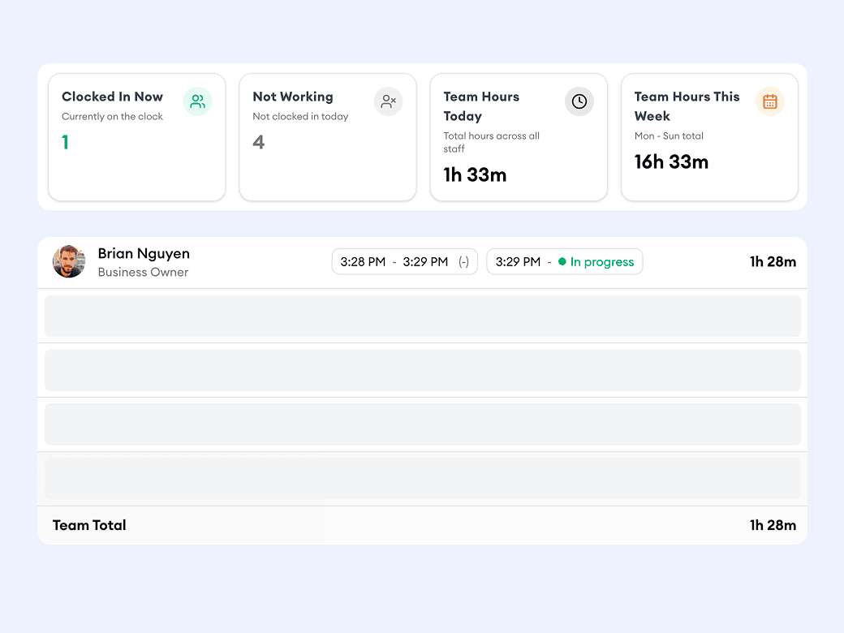The width and height of the screenshot is (844, 633).
Task: Click the 1h 33m today total
Action: pyautogui.click(x=475, y=174)
